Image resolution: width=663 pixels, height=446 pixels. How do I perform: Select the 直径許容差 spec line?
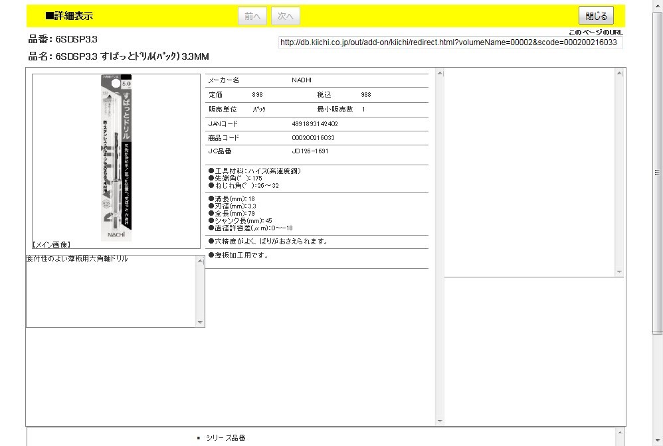(x=250, y=228)
